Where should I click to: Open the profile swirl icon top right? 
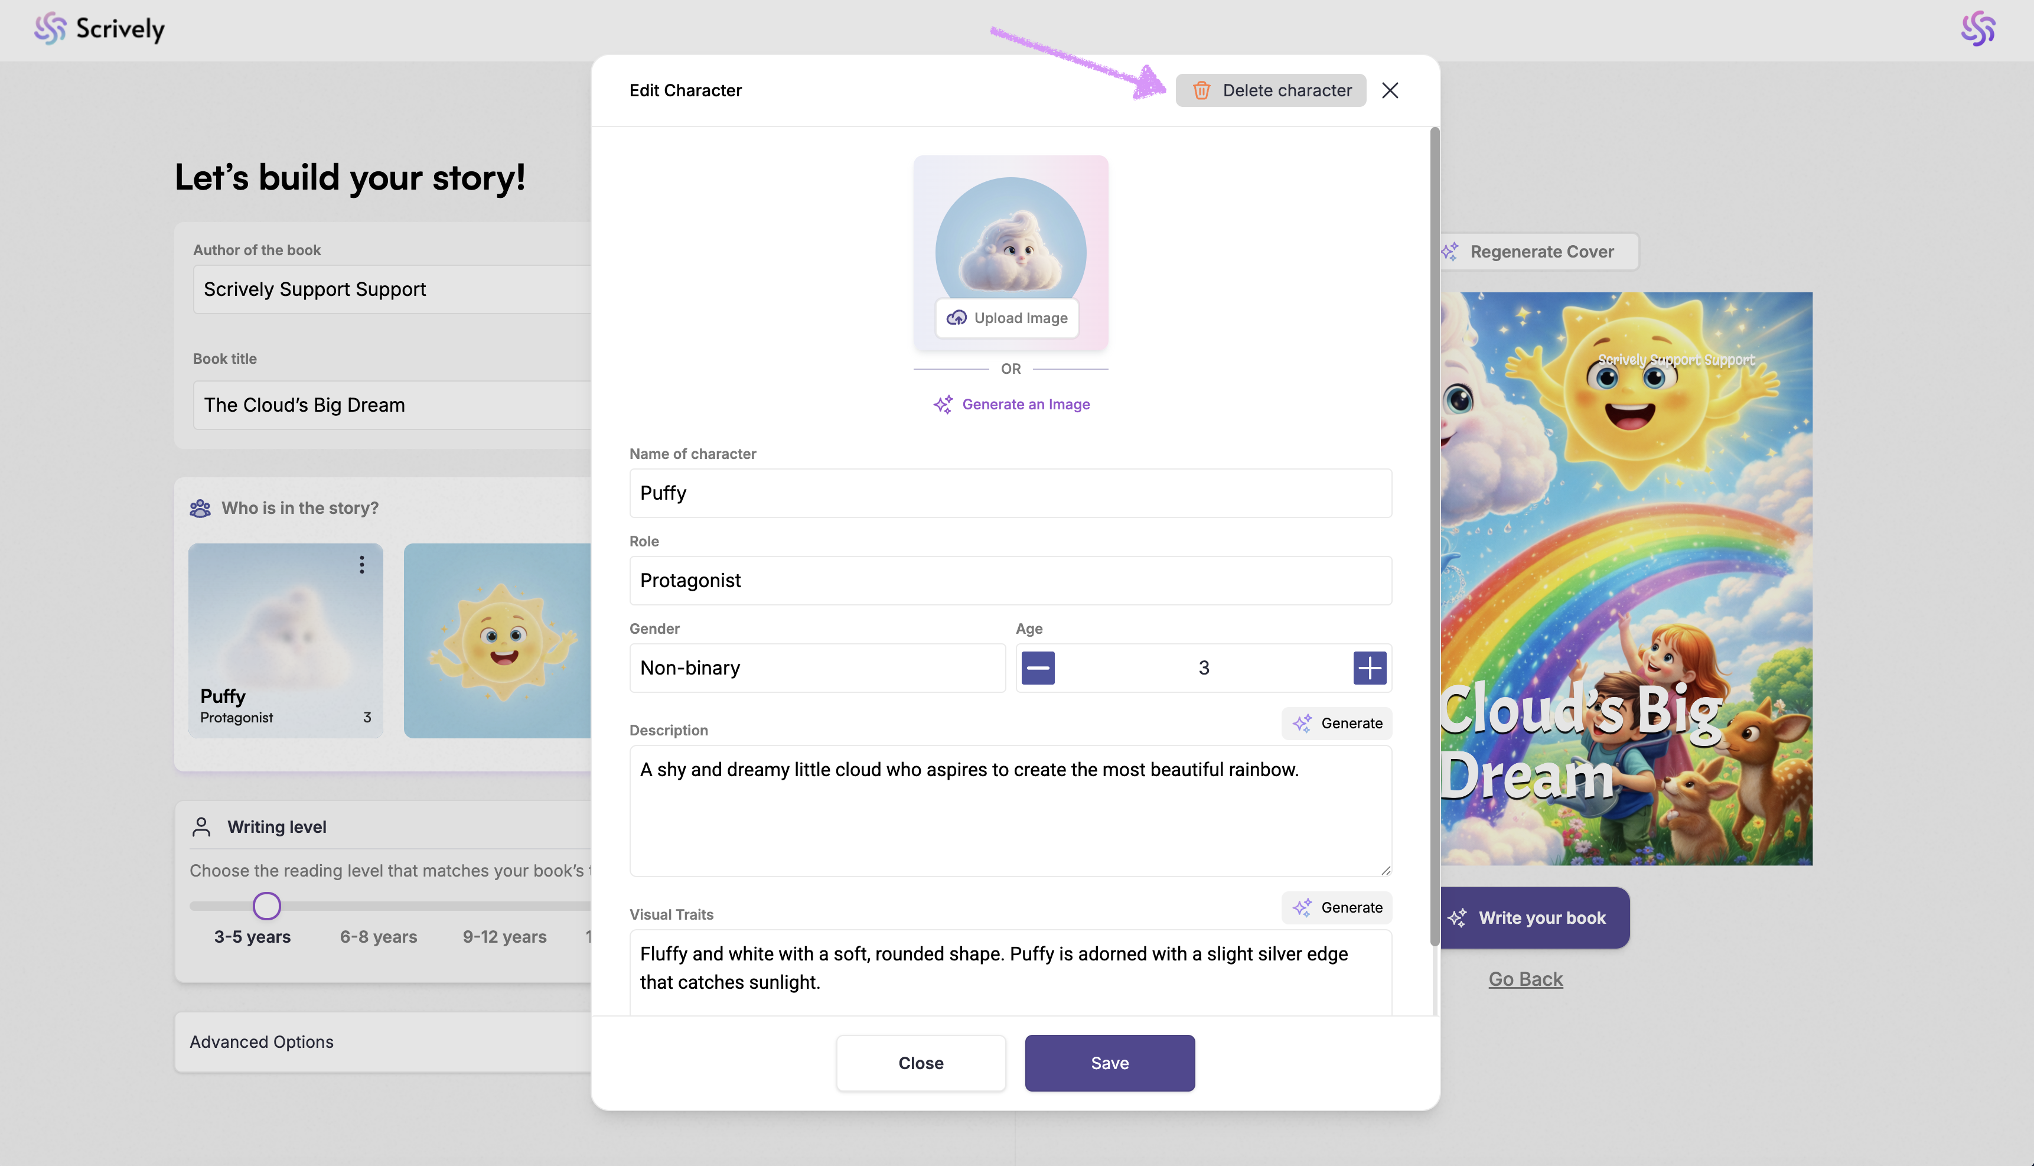1977,29
